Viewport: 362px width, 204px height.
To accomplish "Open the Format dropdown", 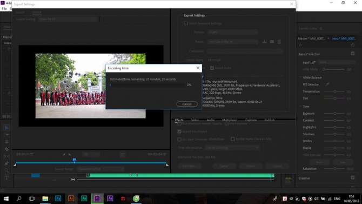I will (x=232, y=32).
